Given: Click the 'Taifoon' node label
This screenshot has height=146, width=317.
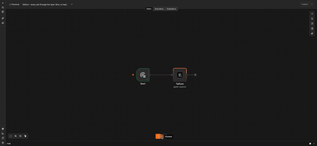Looking at the screenshot, I should pyautogui.click(x=180, y=84).
